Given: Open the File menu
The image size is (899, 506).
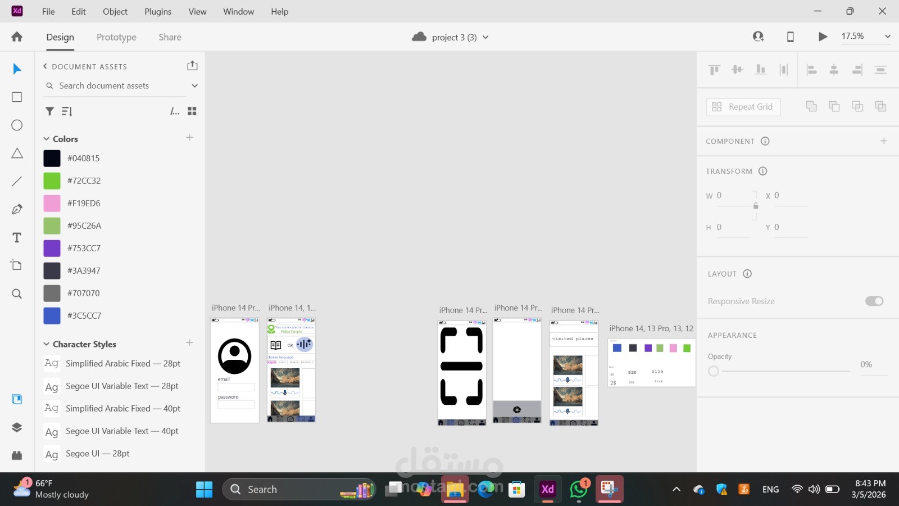Looking at the screenshot, I should point(48,11).
